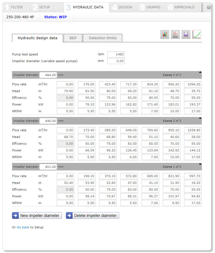This screenshot has height=253, width=215.
Task: Open the Selection limits tab
Action: (102, 38)
